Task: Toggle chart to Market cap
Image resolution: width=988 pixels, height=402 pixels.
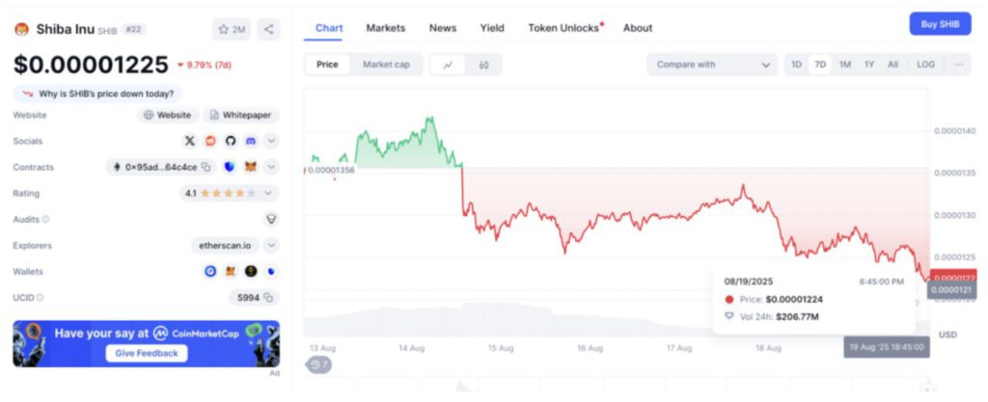Action: 386,65
